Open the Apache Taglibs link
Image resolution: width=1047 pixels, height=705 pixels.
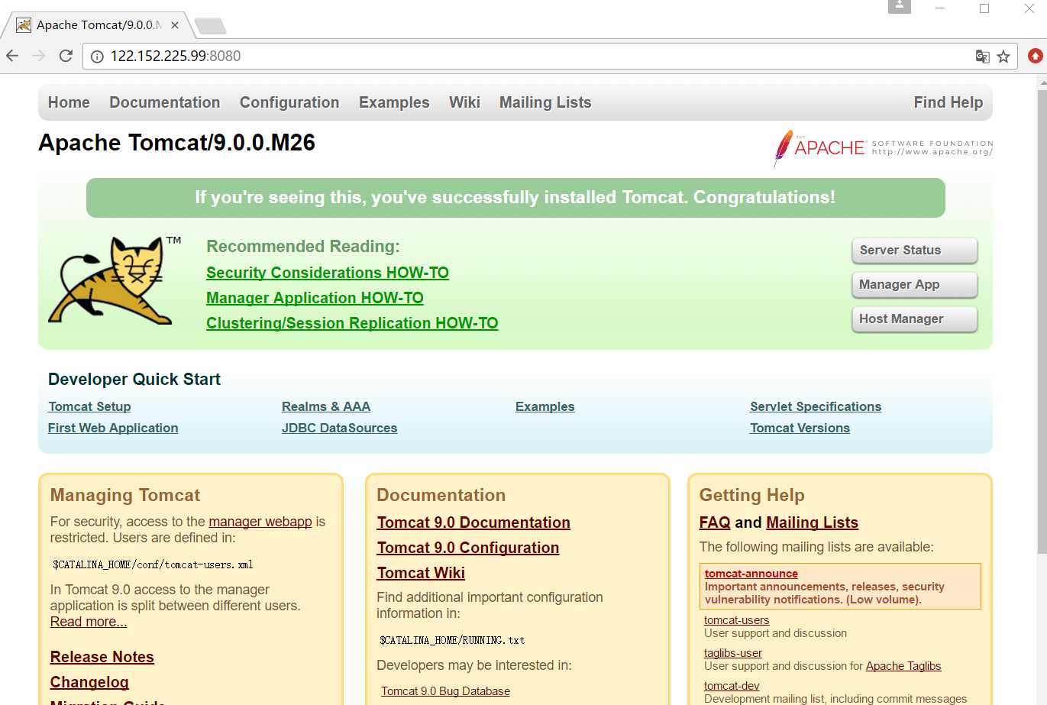903,666
